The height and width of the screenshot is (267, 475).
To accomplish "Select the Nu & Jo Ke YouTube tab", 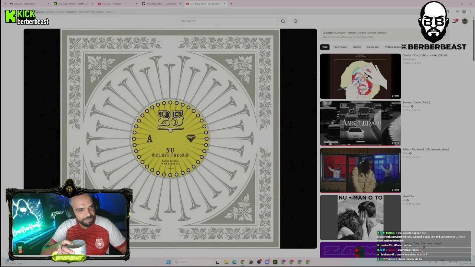I will point(206,4).
